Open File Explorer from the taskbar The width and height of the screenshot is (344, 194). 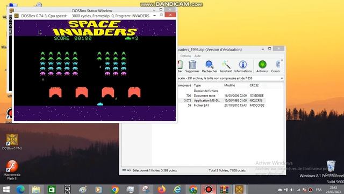pos(36,189)
